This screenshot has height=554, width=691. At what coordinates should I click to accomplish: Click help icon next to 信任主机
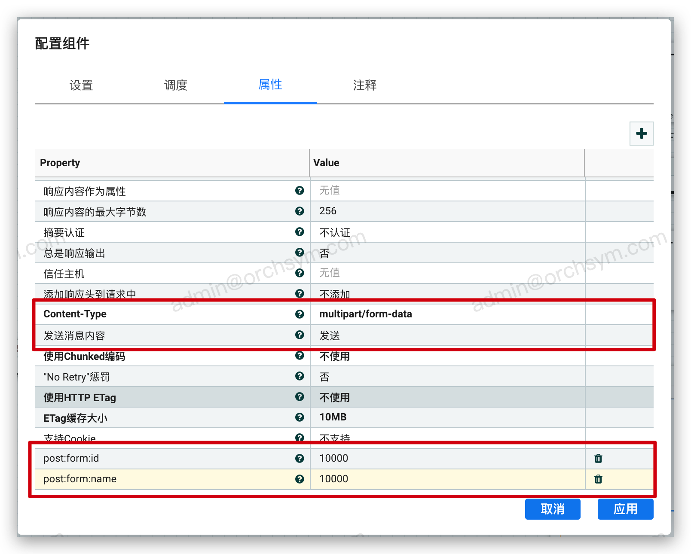300,273
